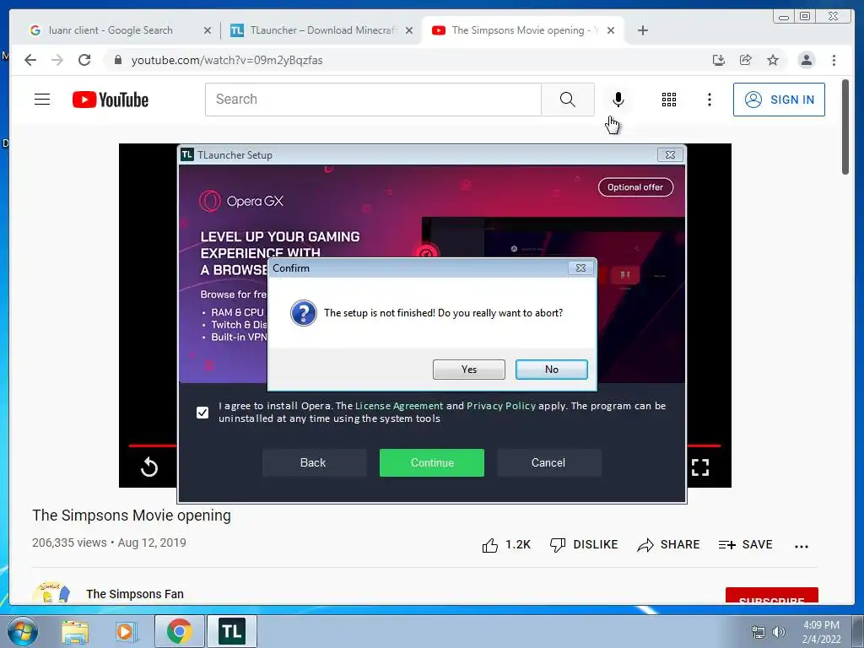Go back in Chrome
The width and height of the screenshot is (864, 648).
(30, 60)
